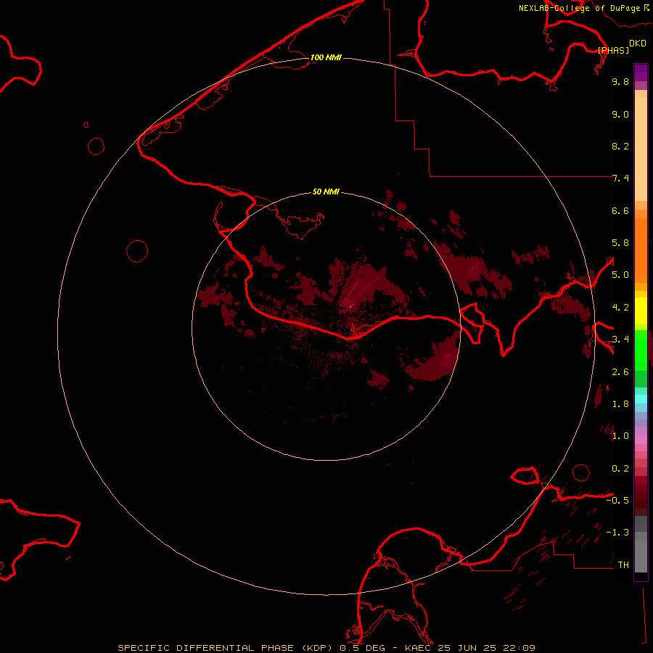Click the TH threshold label on the scale
The width and height of the screenshot is (653, 653).
[623, 565]
